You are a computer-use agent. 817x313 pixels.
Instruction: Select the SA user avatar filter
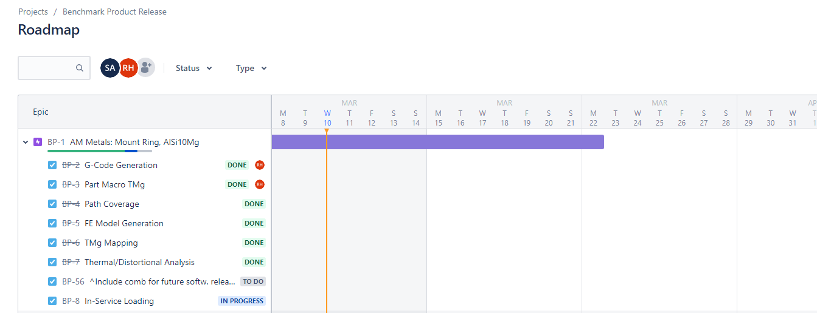(x=110, y=68)
